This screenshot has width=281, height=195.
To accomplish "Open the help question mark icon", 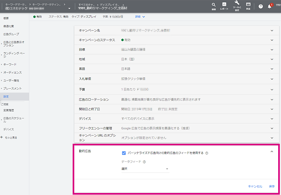I will point(261,6).
